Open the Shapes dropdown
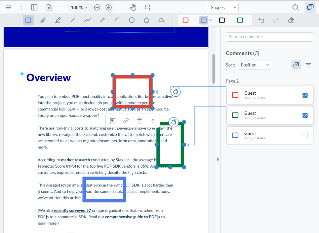This screenshot has height=233, width=319. (x=222, y=7)
